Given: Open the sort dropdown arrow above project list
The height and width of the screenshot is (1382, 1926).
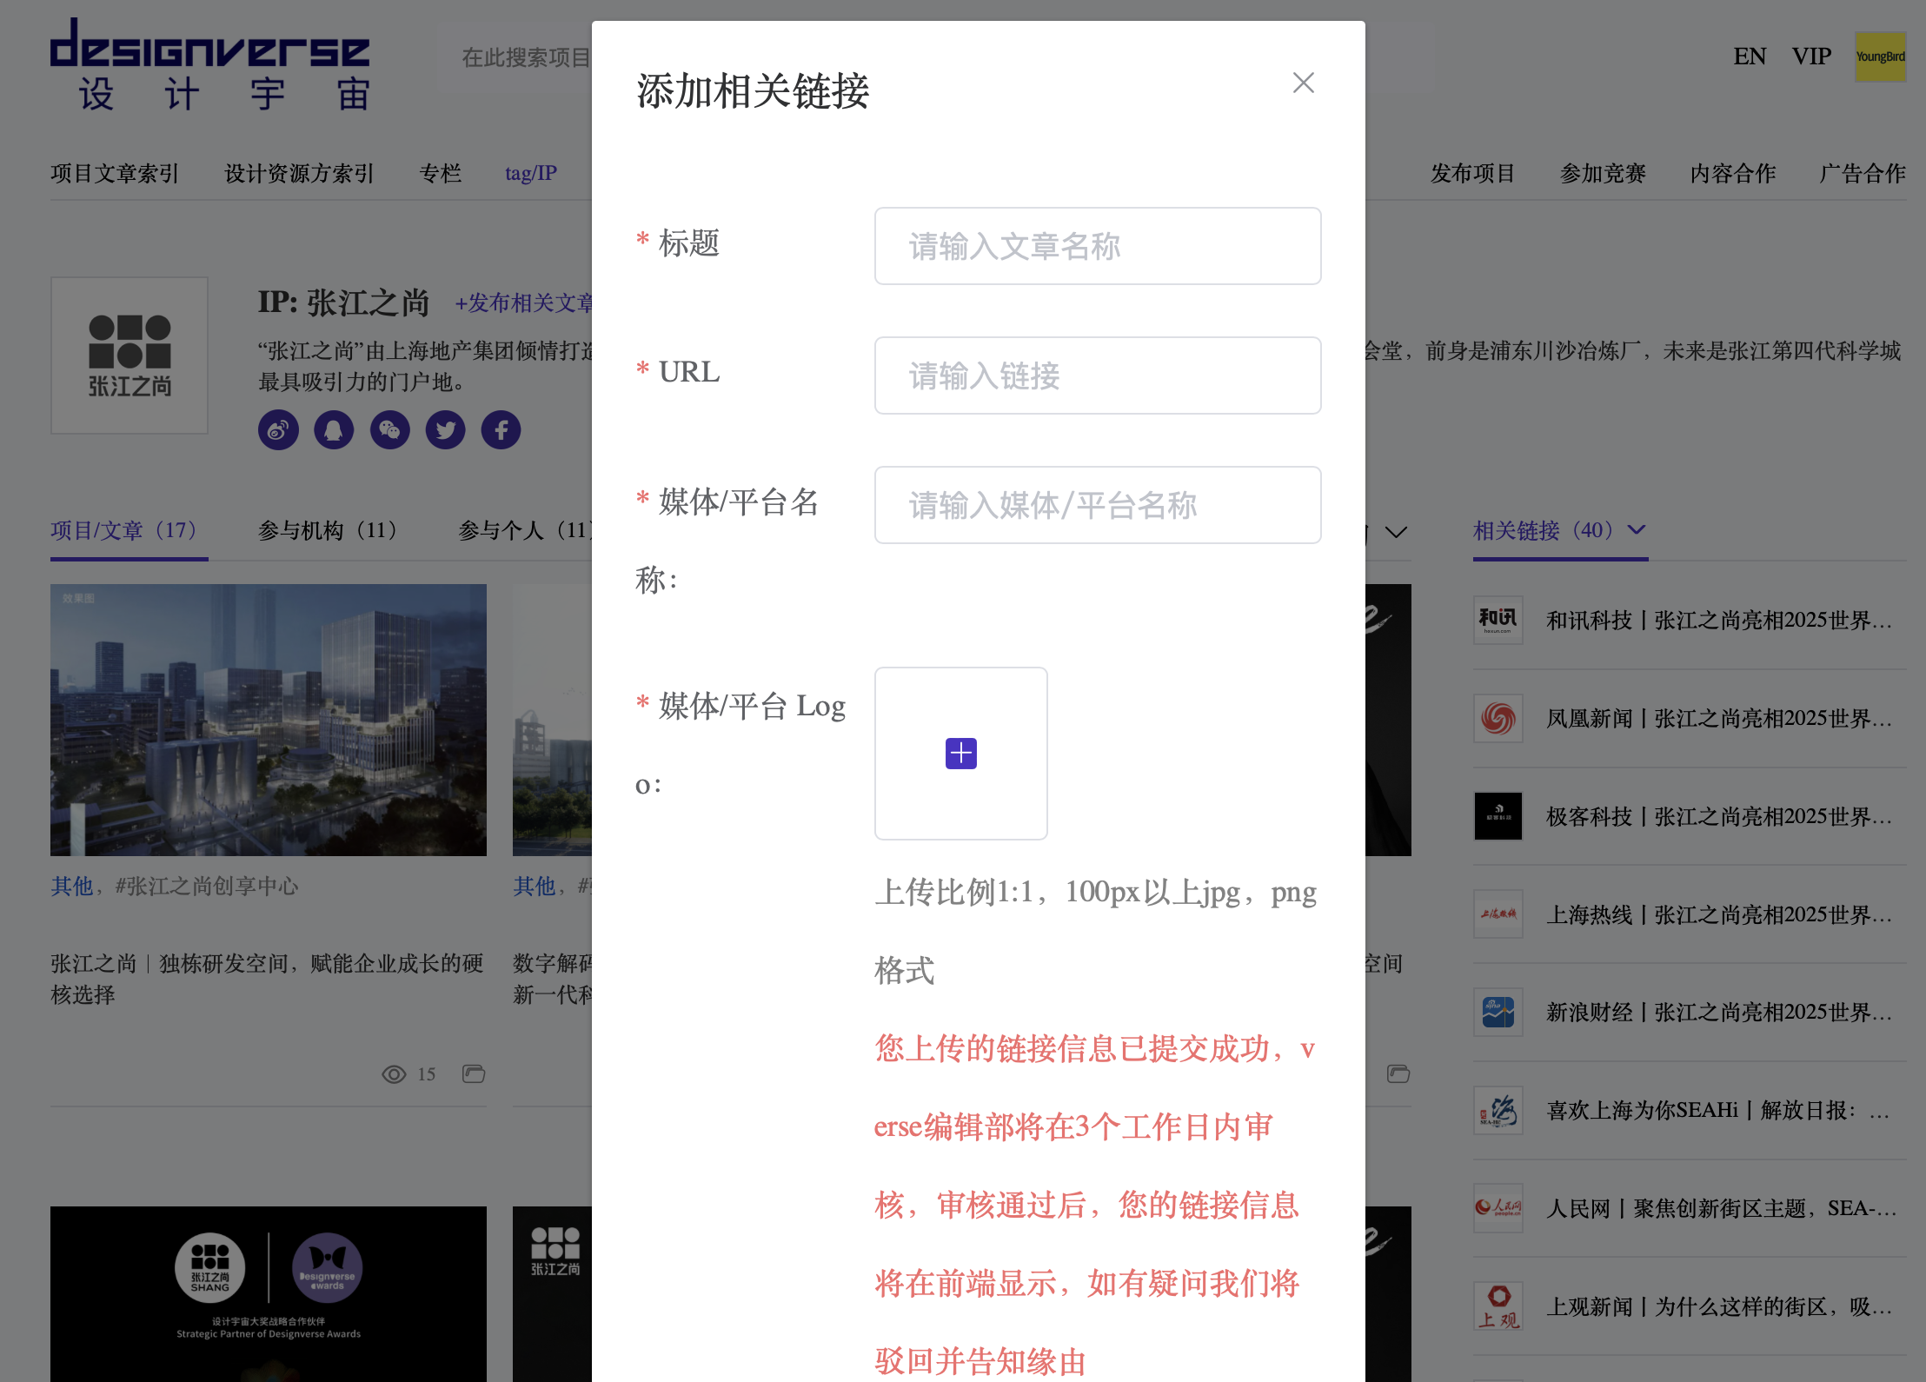Looking at the screenshot, I should [1398, 532].
